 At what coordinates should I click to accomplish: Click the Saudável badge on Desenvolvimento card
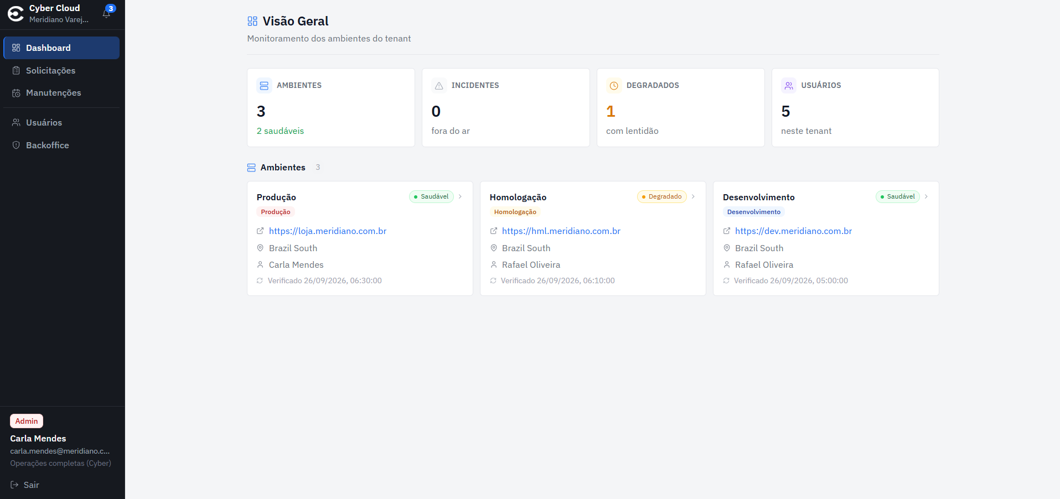898,196
